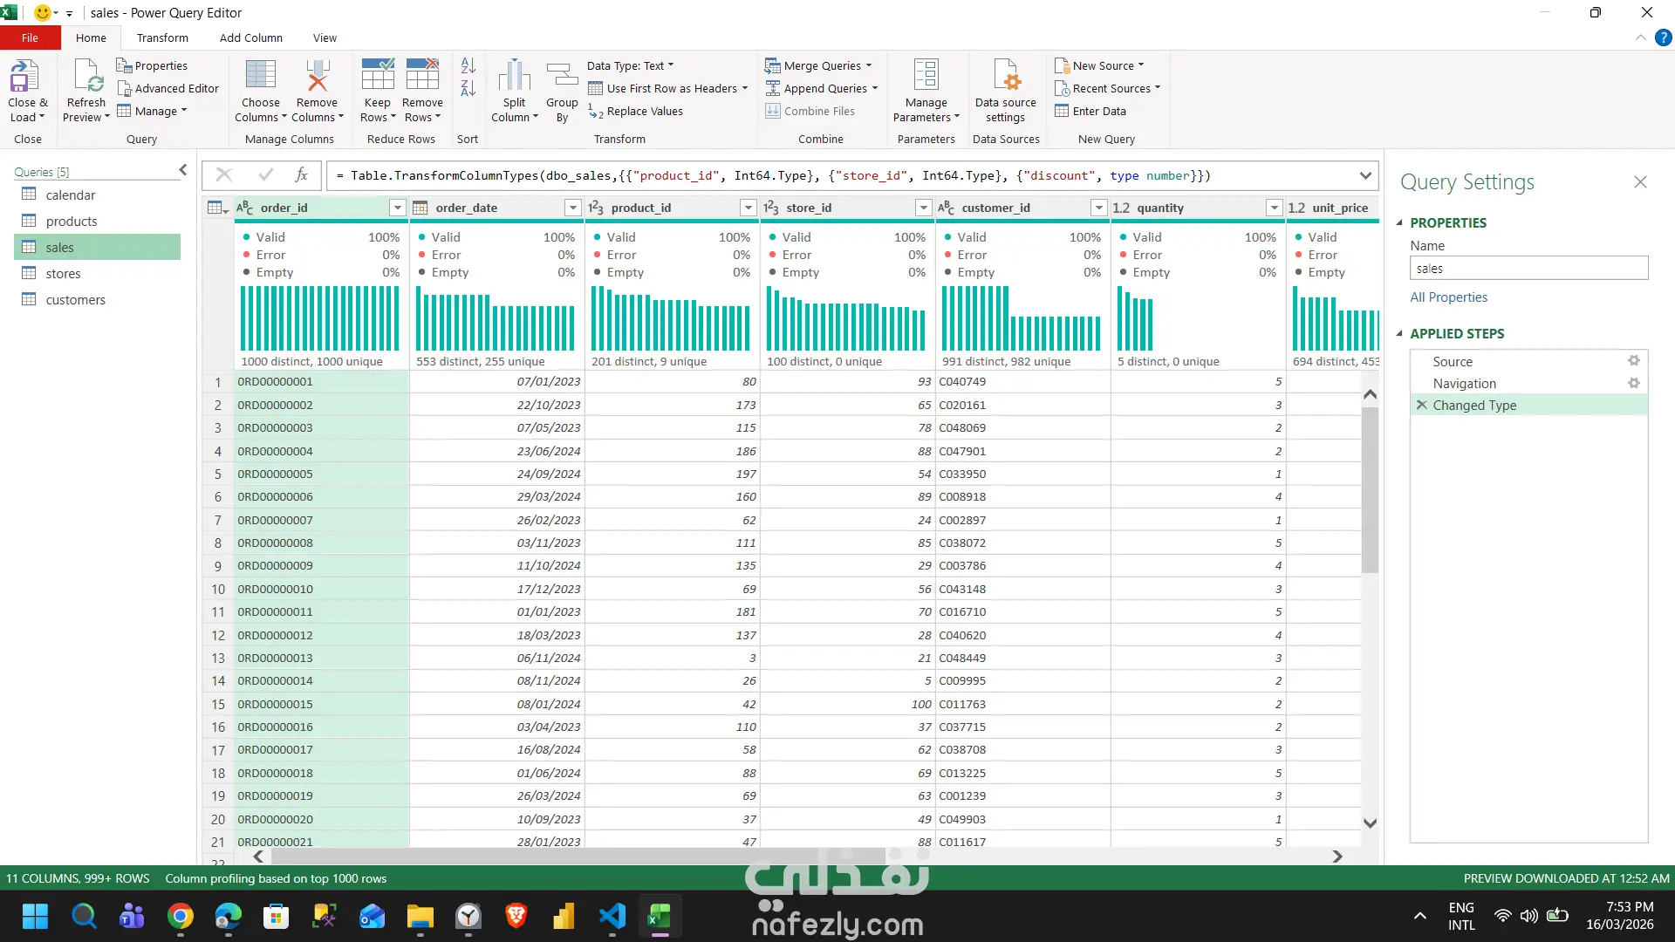Click the vertical scrollbar down arrow

1370,823
